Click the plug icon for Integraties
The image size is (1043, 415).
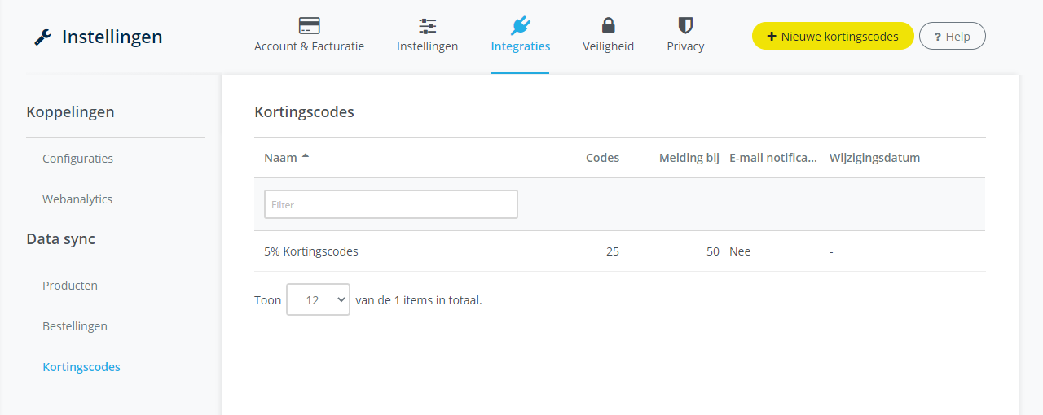[520, 25]
